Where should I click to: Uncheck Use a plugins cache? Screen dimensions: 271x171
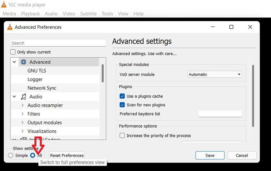[122, 96]
